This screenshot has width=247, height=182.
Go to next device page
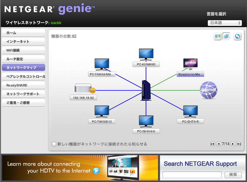pyautogui.click(x=233, y=144)
